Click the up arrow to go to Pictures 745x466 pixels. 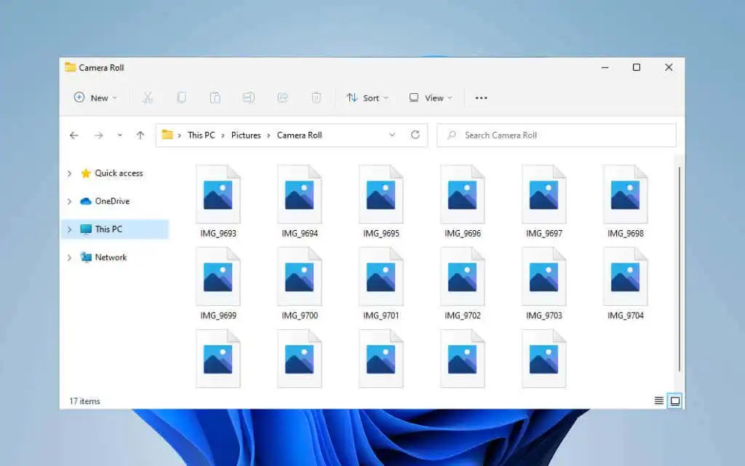(x=140, y=135)
